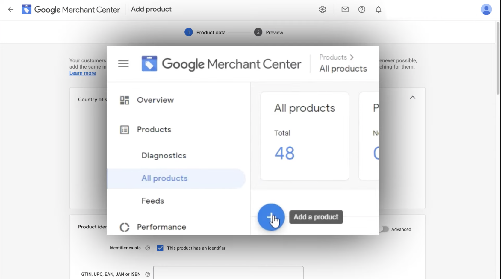Click the Overview dashboard icon
Screen dimensions: 501x279
[125, 100]
